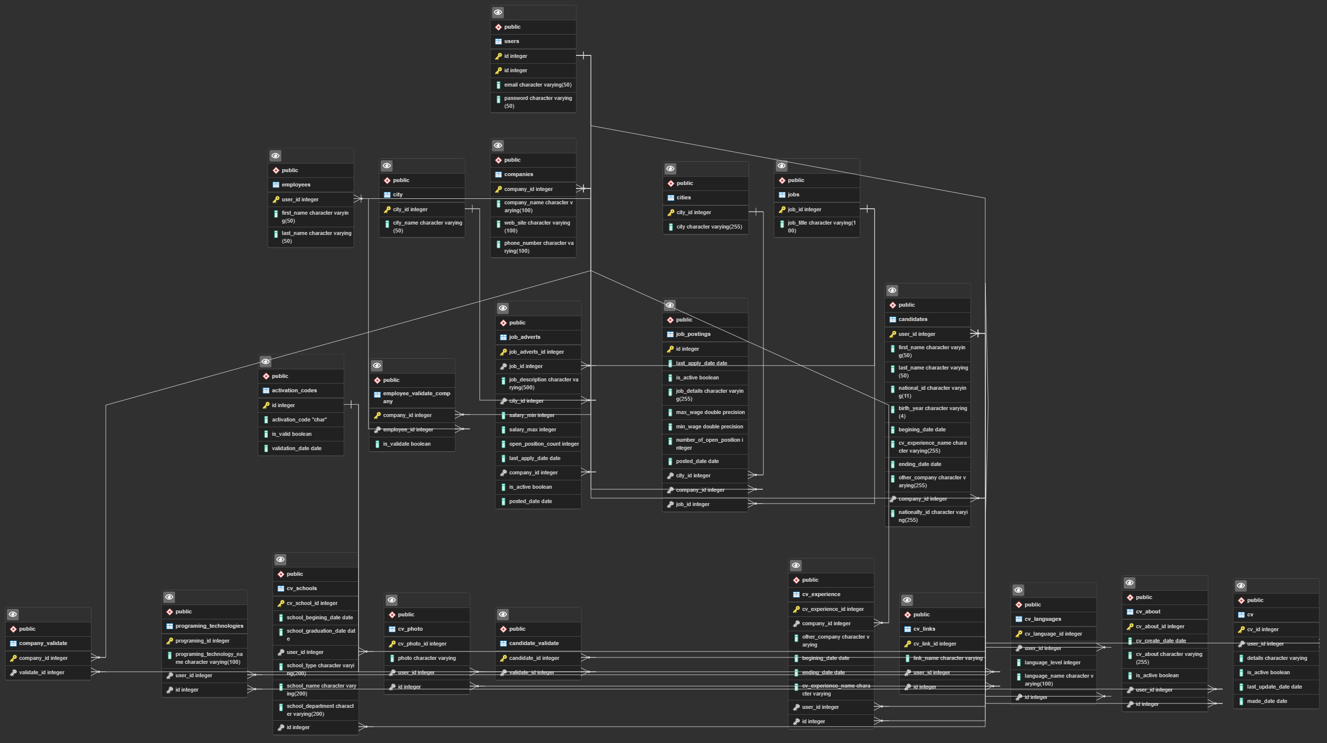Click the column icon beside email in users table
1327x743 pixels.
pos(499,85)
